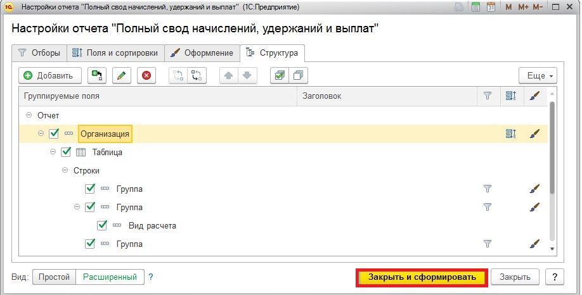Toggle checkbox of Группа containing Вид расчета
Screen dimensions: 582x295
click(90, 207)
